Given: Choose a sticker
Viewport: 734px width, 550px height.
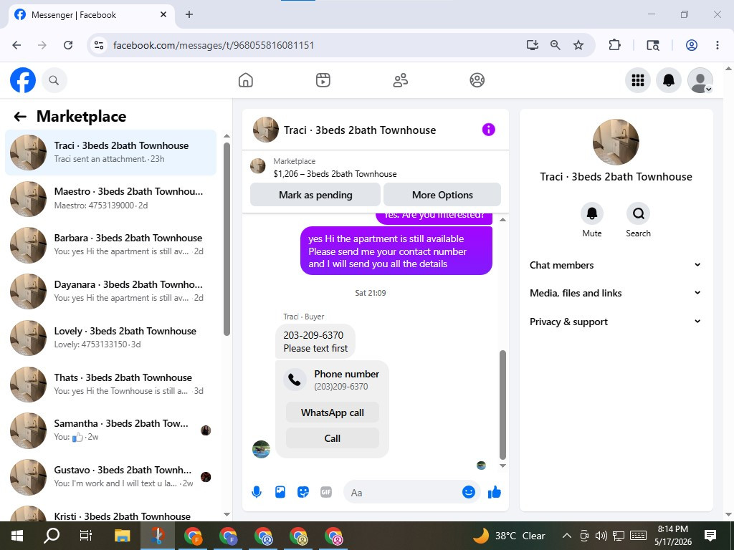Looking at the screenshot, I should pos(303,492).
